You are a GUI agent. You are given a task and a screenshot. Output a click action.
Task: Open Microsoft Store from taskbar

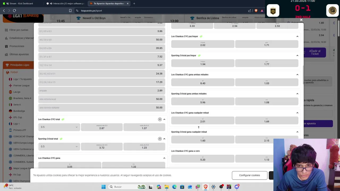[x=182, y=187]
